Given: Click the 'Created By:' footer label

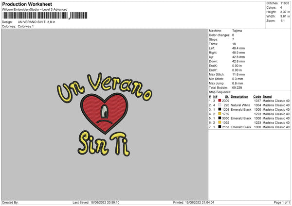Looking at the screenshot, I should click(x=10, y=202).
